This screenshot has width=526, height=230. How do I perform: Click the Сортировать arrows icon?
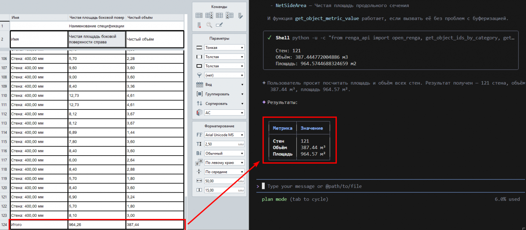(x=199, y=104)
